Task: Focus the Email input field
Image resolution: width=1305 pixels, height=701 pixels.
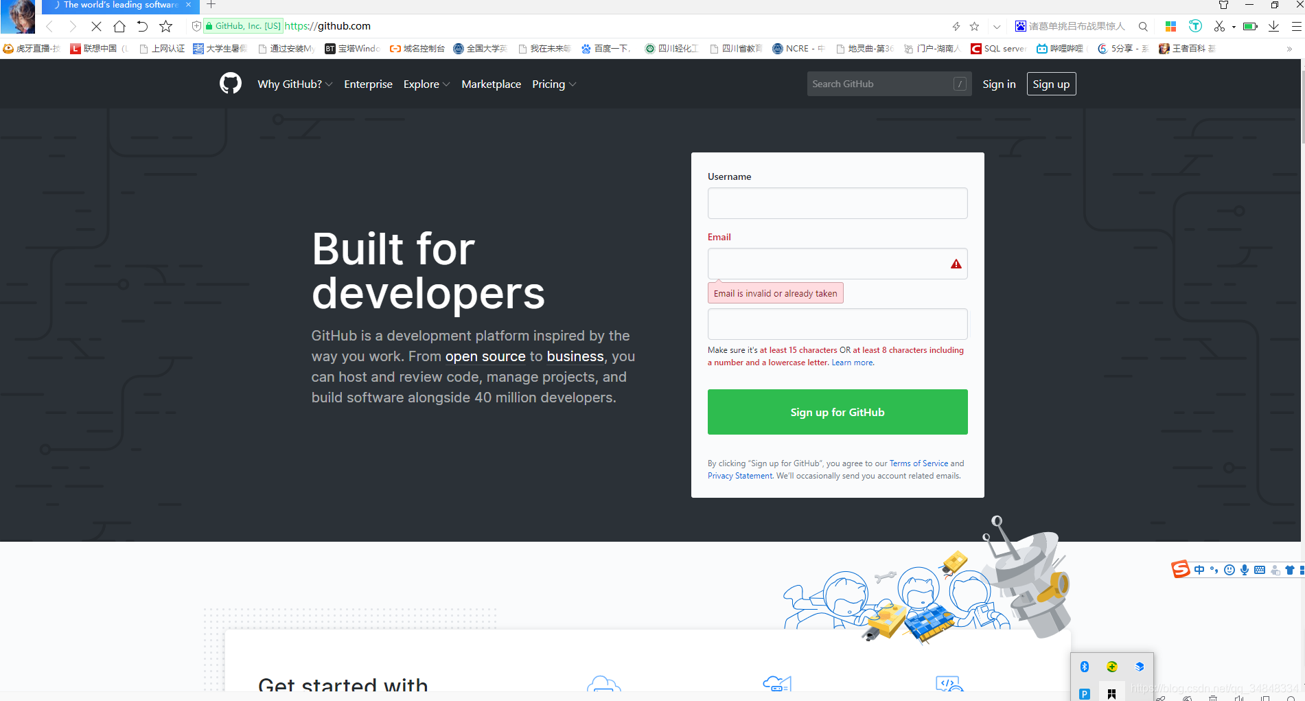Action: tap(838, 264)
